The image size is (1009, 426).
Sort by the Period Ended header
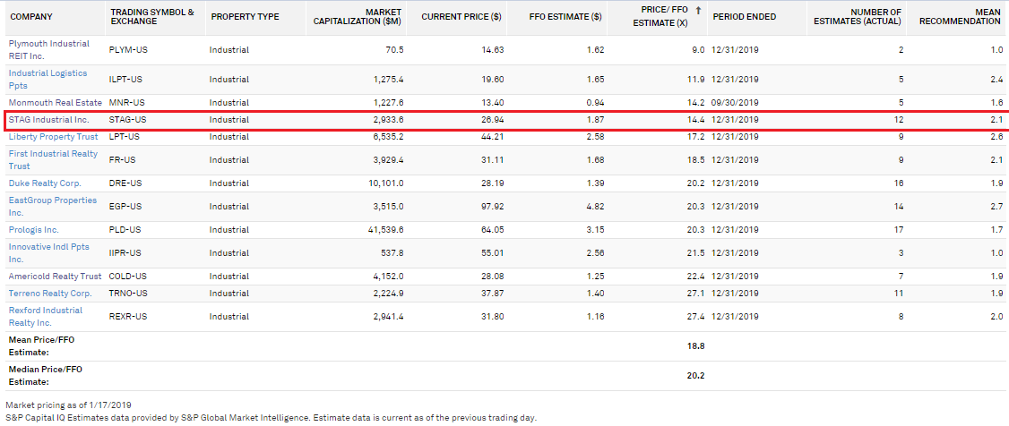tap(745, 17)
